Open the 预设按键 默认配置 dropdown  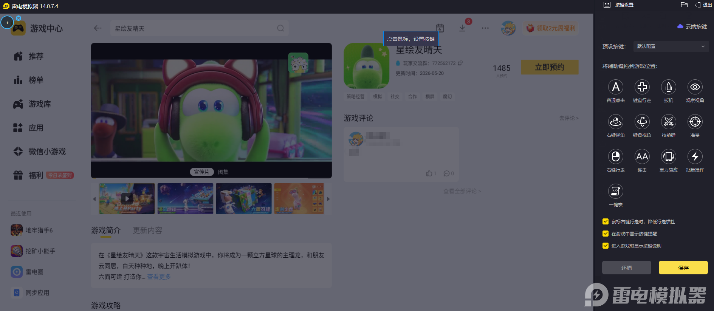[x=671, y=46]
